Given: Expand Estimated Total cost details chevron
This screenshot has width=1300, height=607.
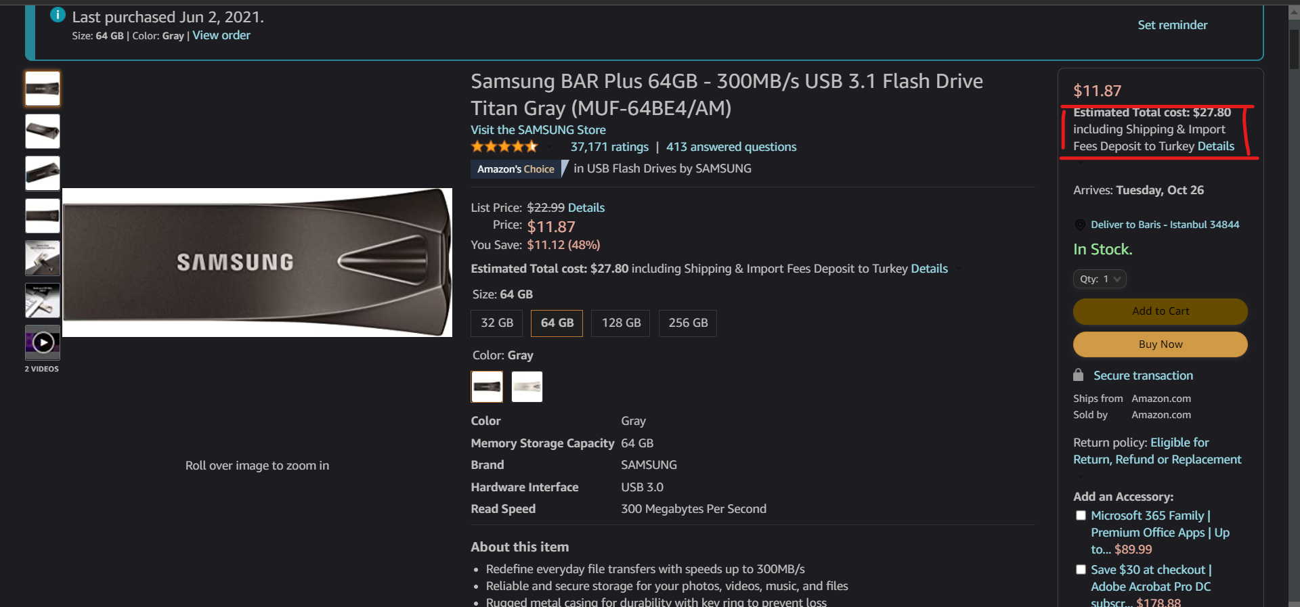Looking at the screenshot, I should pos(958,269).
